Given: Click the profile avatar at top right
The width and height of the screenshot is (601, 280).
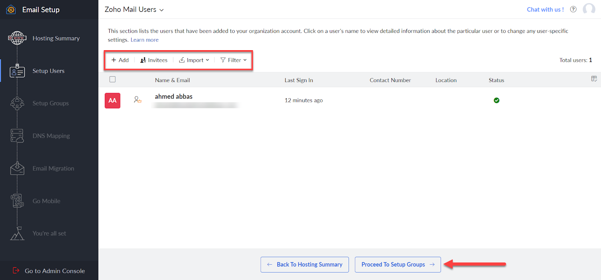Looking at the screenshot, I should click(589, 9).
